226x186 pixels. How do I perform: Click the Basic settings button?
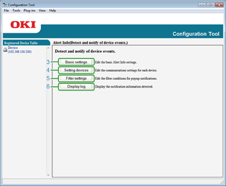76,62
